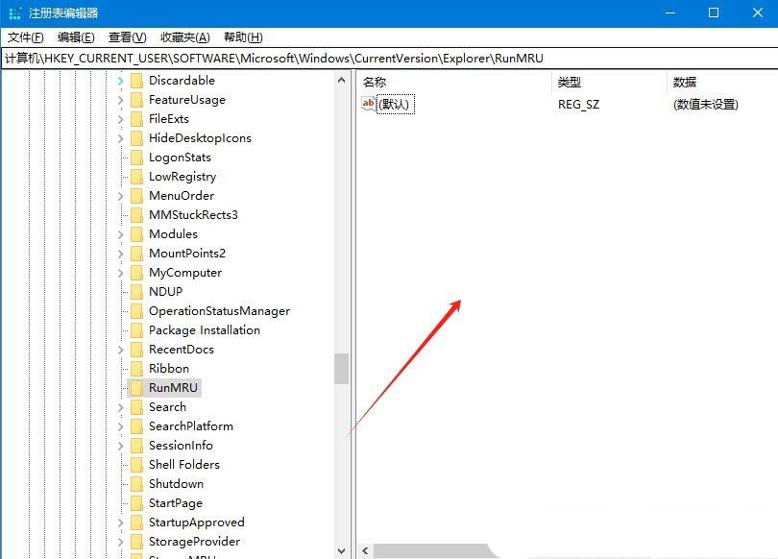Expand the MenuOrder key arrow

(x=120, y=196)
